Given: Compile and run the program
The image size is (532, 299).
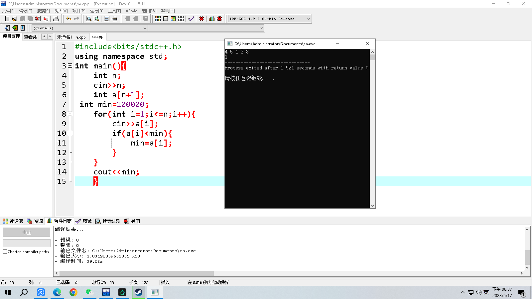Looking at the screenshot, I should 173,19.
